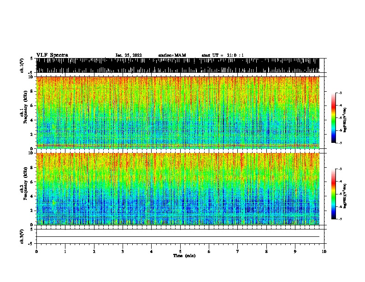Click the ch.1 colorbar "log(PSD)" unit label
The height and width of the screenshot is (282, 365).
tap(345, 120)
